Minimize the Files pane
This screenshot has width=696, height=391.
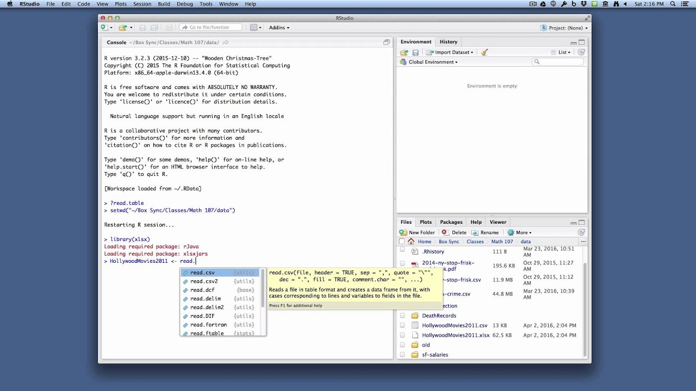point(573,223)
